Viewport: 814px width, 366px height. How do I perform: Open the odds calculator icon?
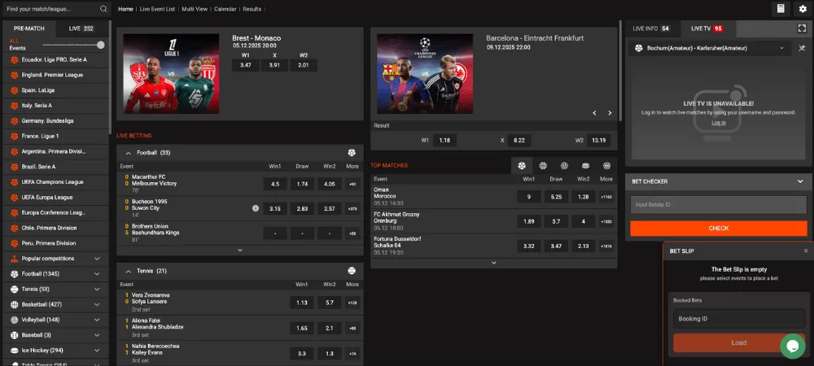tap(781, 9)
